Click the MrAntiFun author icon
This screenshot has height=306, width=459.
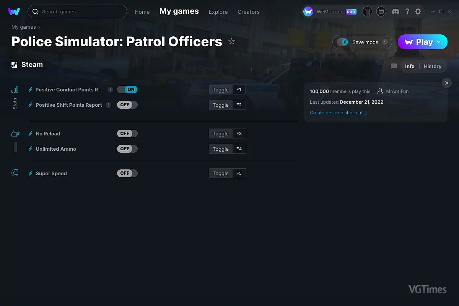point(380,91)
